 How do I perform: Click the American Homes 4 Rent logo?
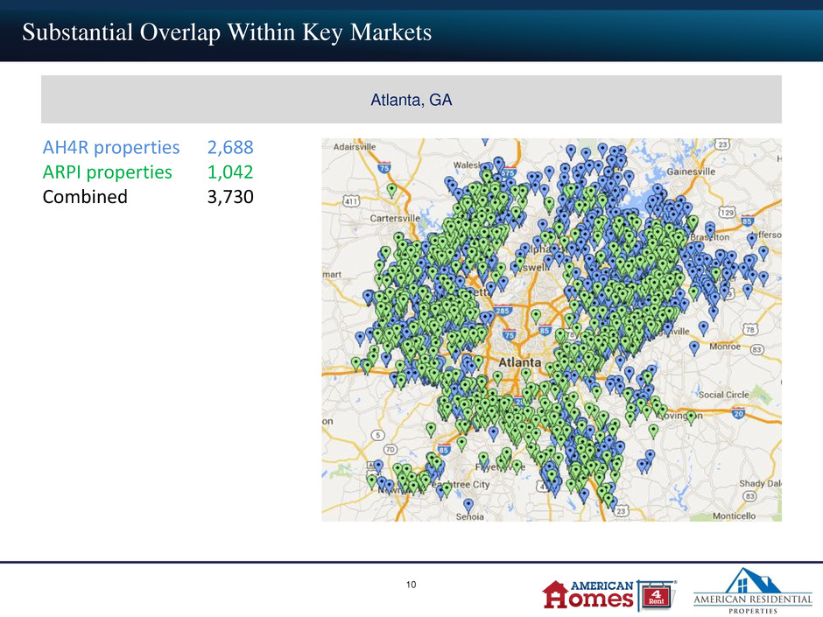(x=608, y=595)
